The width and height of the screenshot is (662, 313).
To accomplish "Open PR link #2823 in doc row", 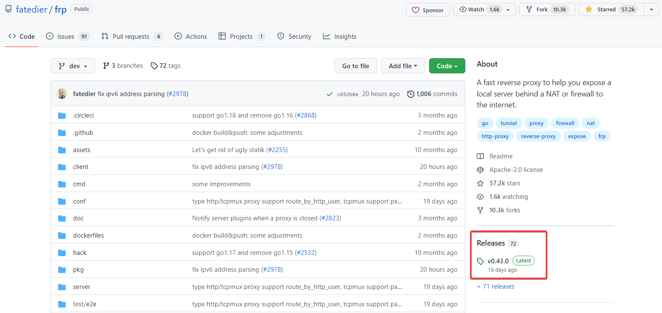I will coord(331,218).
